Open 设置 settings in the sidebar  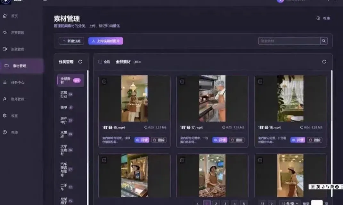point(10,116)
